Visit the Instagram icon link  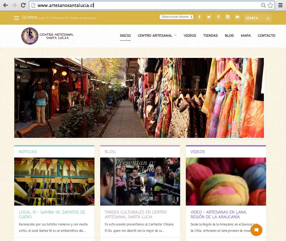click(x=228, y=17)
